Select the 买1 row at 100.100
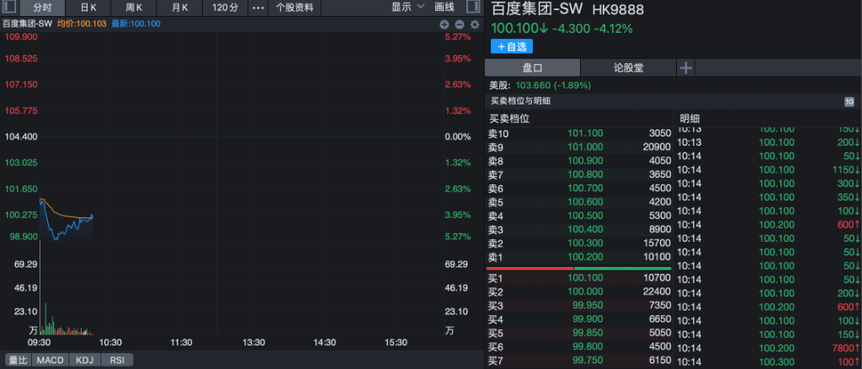 579,278
